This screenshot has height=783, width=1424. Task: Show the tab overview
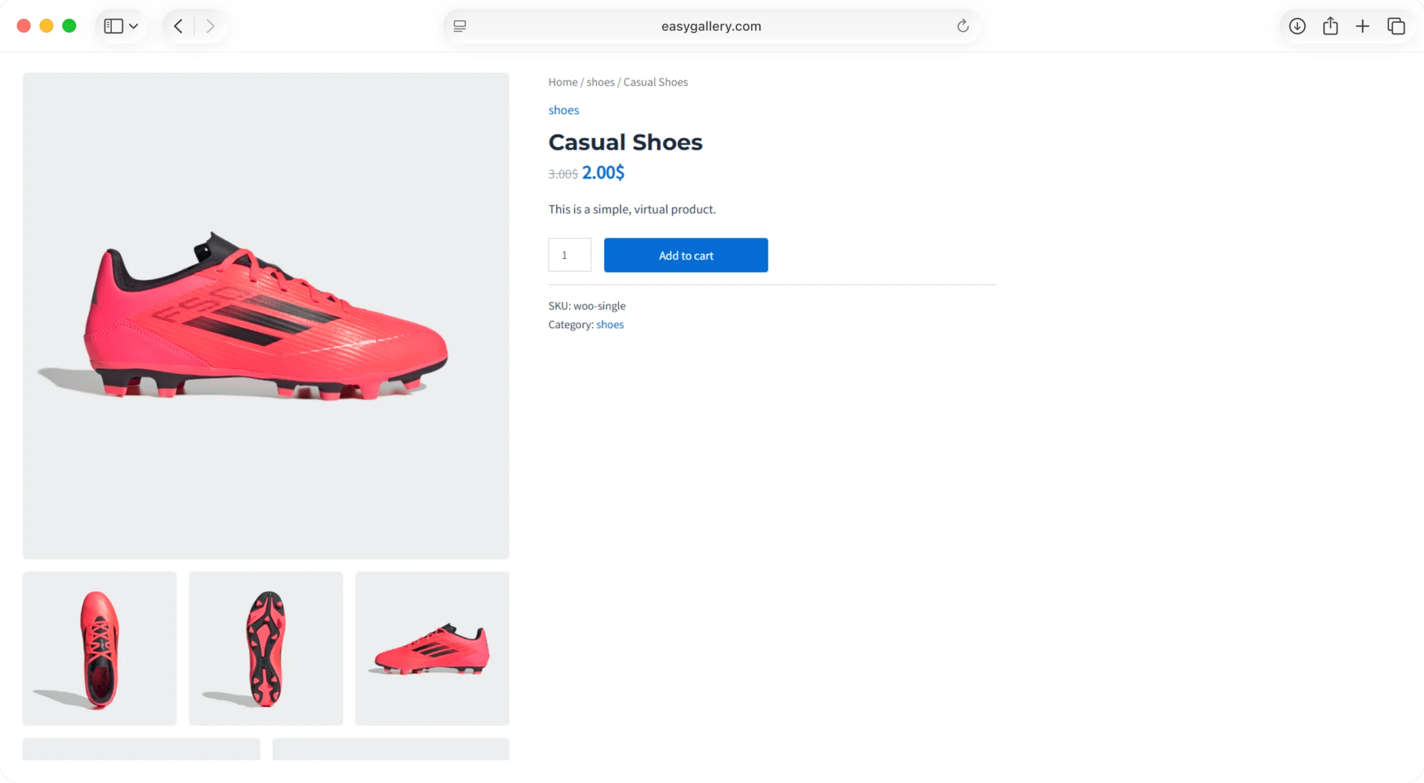[1396, 26]
